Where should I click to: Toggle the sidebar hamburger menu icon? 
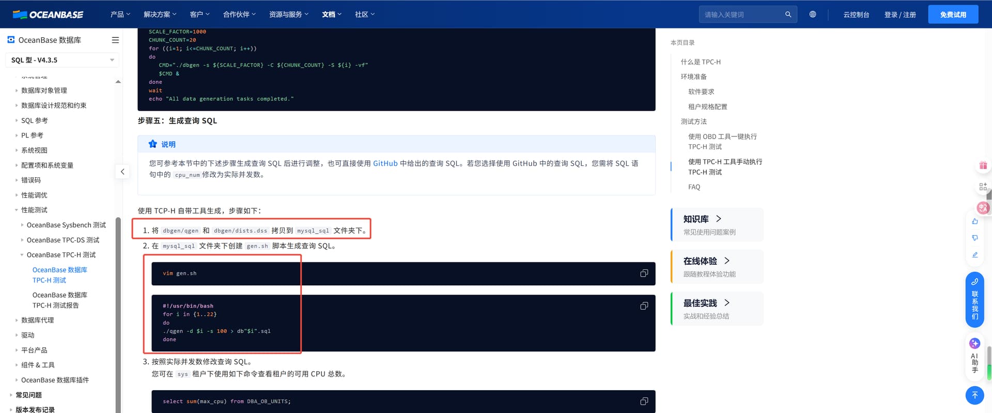[115, 40]
